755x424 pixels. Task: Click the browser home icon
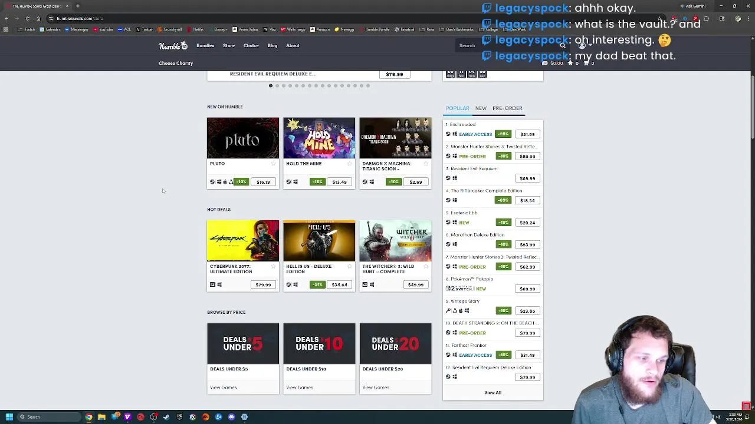(38, 18)
